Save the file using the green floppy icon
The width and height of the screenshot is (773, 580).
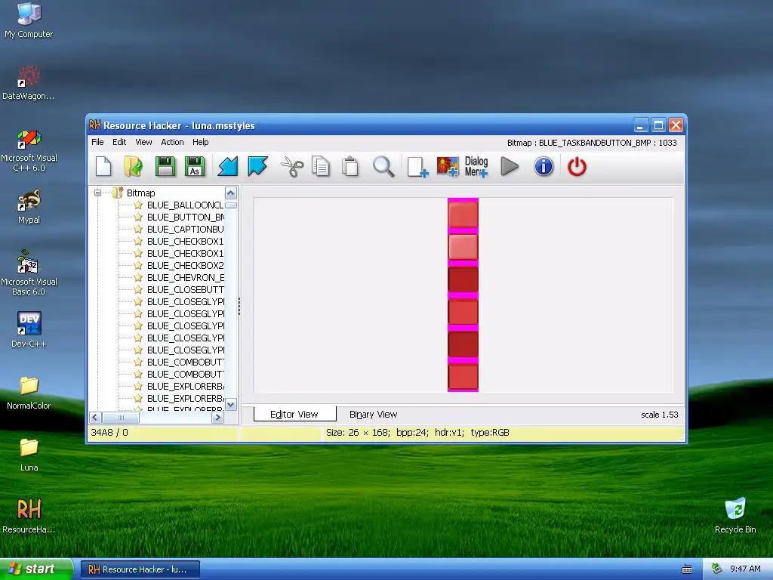[165, 167]
